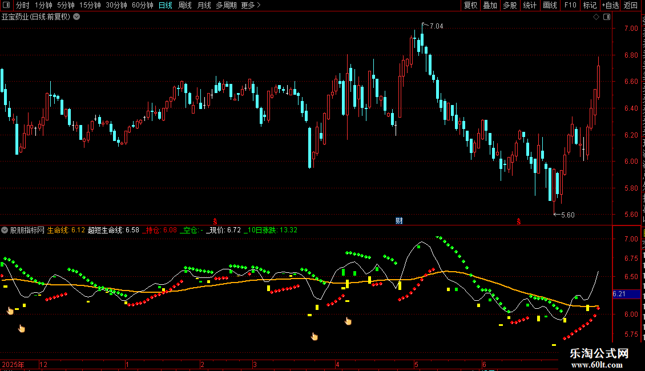Activate the 画线 drawing tools
Screen dimensions: 645x371
click(x=550, y=5)
